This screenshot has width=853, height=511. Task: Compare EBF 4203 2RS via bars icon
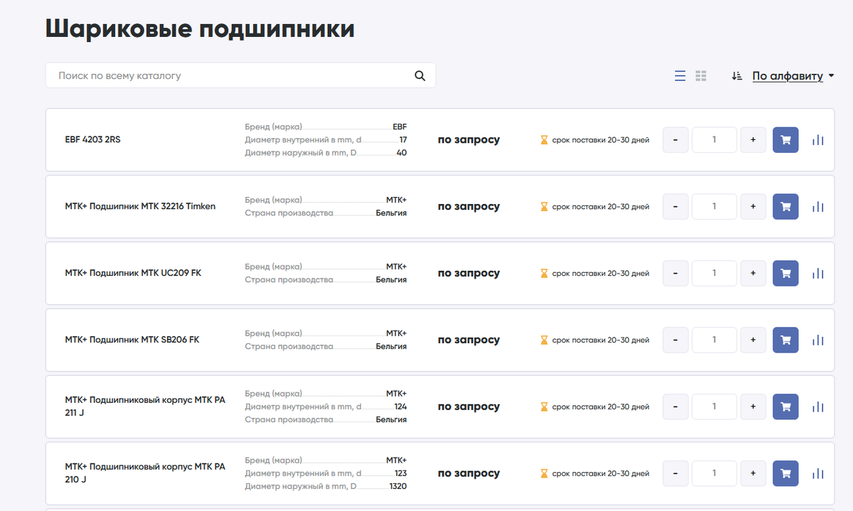pyautogui.click(x=818, y=140)
